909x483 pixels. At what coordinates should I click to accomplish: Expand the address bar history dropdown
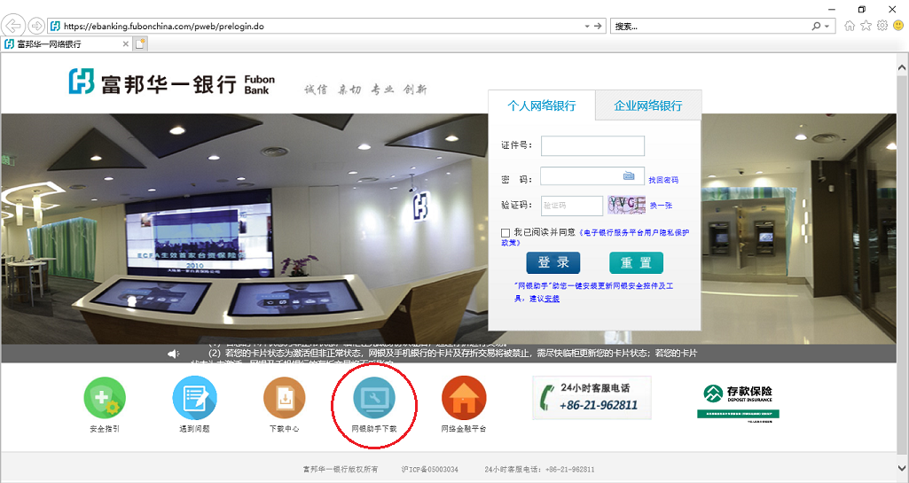587,27
